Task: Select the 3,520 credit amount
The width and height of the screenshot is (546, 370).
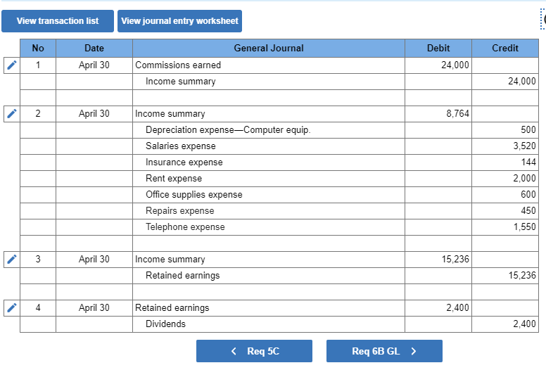Action: tap(505, 146)
